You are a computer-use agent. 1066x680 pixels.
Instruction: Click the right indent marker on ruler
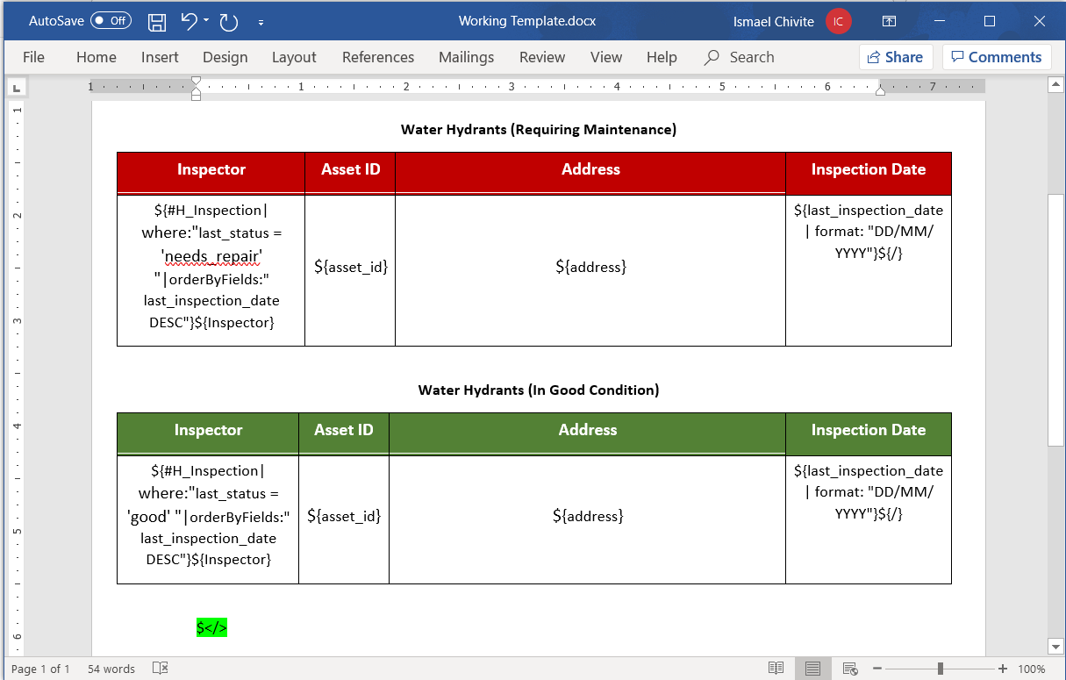[880, 91]
